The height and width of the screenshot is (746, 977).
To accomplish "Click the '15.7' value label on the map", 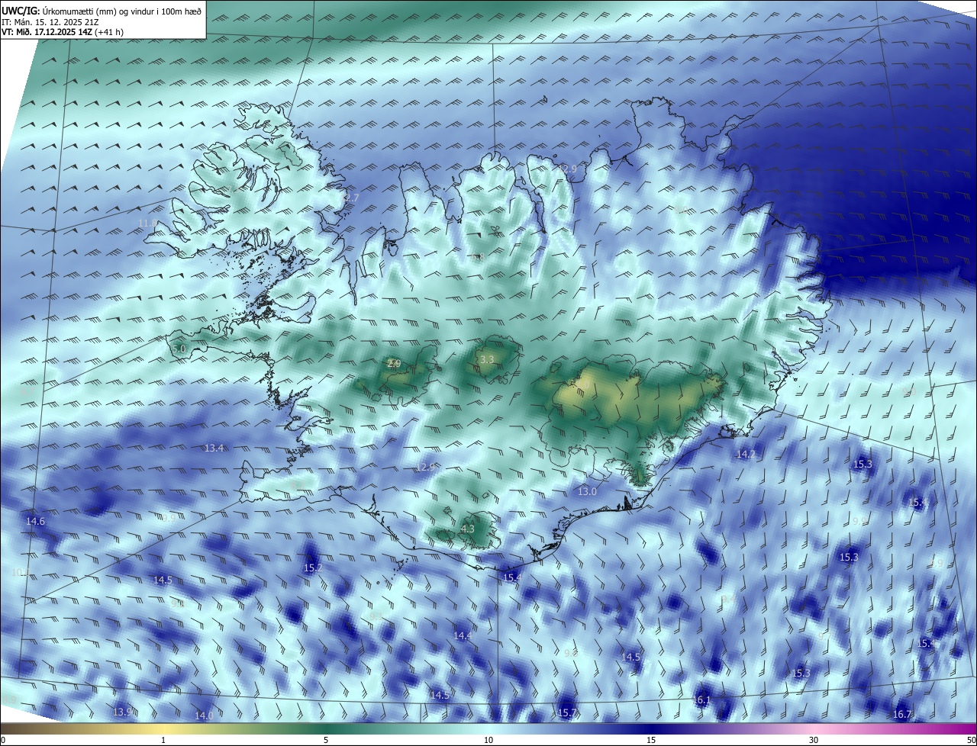I will click(x=566, y=713).
